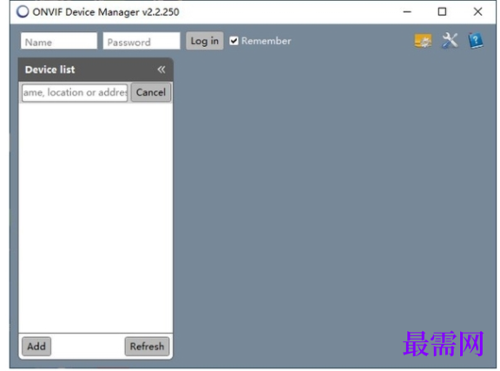The width and height of the screenshot is (500, 371).
Task: Collapse the Device list panel
Action: (x=161, y=70)
